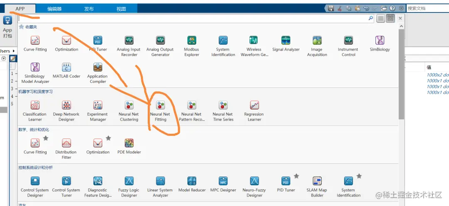Open the Instrument Control app
The width and height of the screenshot is (449, 206).
tap(348, 46)
